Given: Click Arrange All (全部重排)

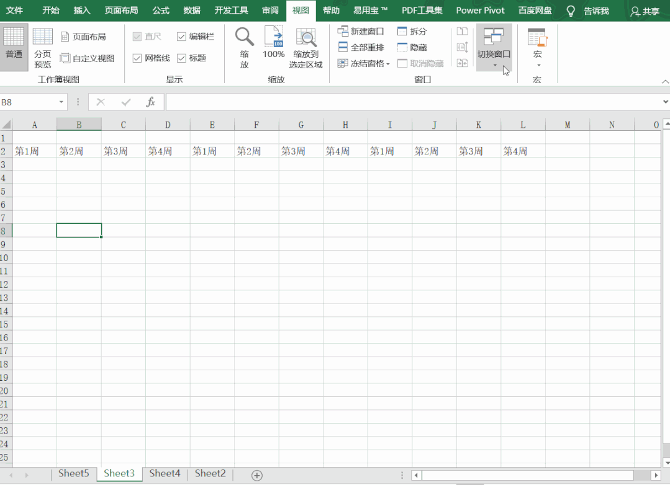Looking at the screenshot, I should click(361, 47).
